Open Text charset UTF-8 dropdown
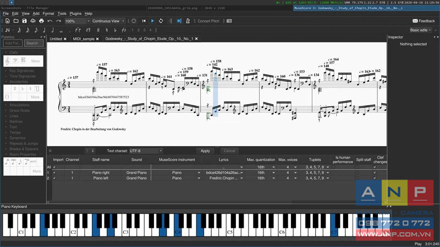This screenshot has height=247, width=440. (146, 151)
